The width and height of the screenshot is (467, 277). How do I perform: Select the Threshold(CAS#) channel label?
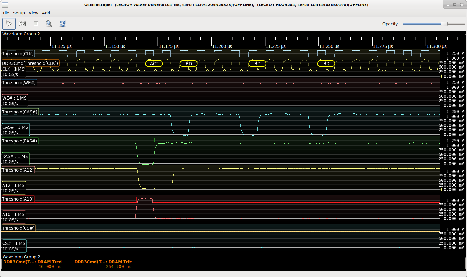coord(20,112)
